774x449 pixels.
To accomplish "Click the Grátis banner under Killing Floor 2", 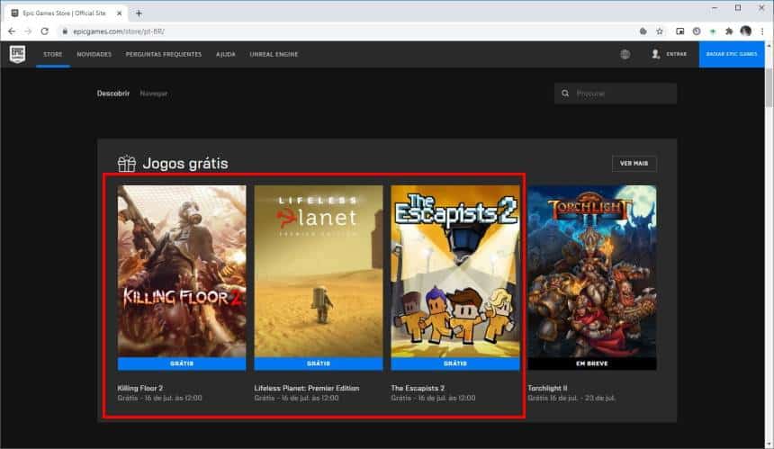I will (x=182, y=364).
